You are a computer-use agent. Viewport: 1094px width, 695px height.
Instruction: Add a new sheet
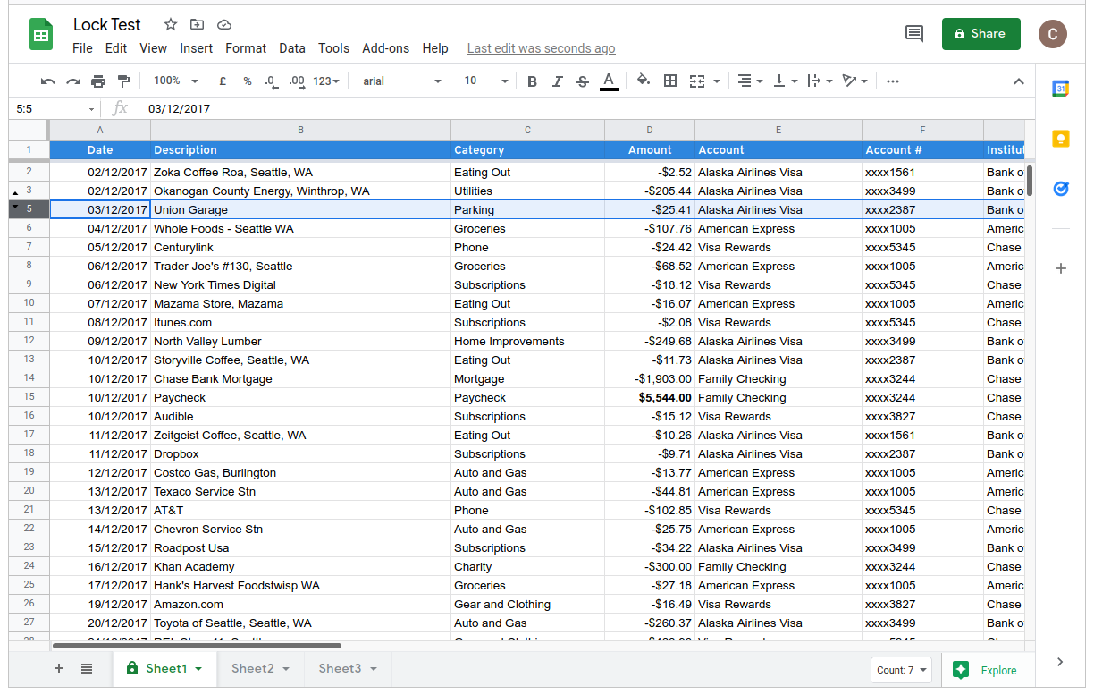point(59,668)
